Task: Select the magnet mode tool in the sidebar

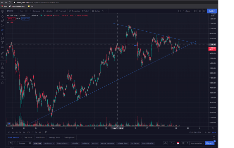Action: click(x=2, y=63)
